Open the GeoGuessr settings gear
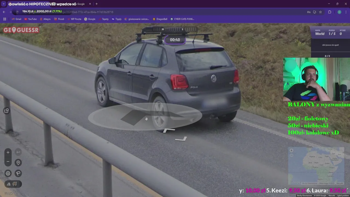 8,173
